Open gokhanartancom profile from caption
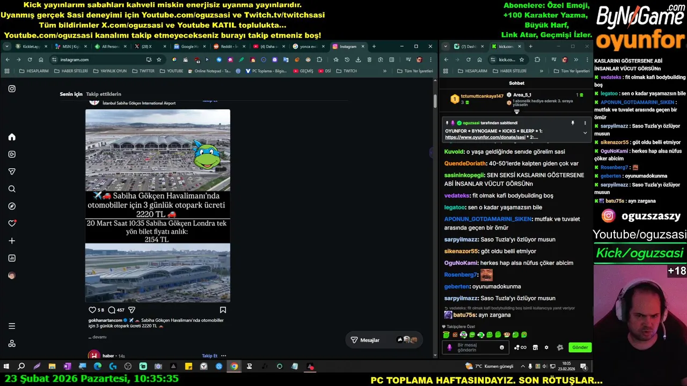687x386 pixels. [105, 320]
